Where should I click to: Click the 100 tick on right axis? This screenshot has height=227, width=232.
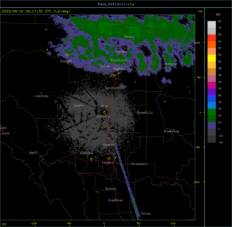coord(198,43)
